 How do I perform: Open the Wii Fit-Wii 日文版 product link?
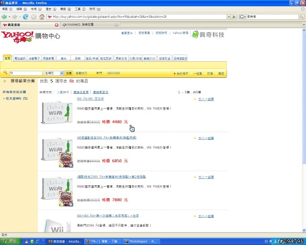[90, 99]
